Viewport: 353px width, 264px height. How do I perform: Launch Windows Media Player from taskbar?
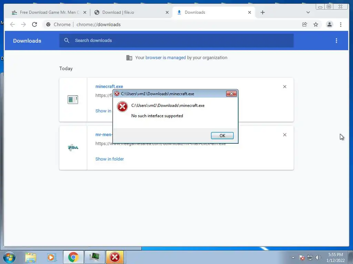51,257
